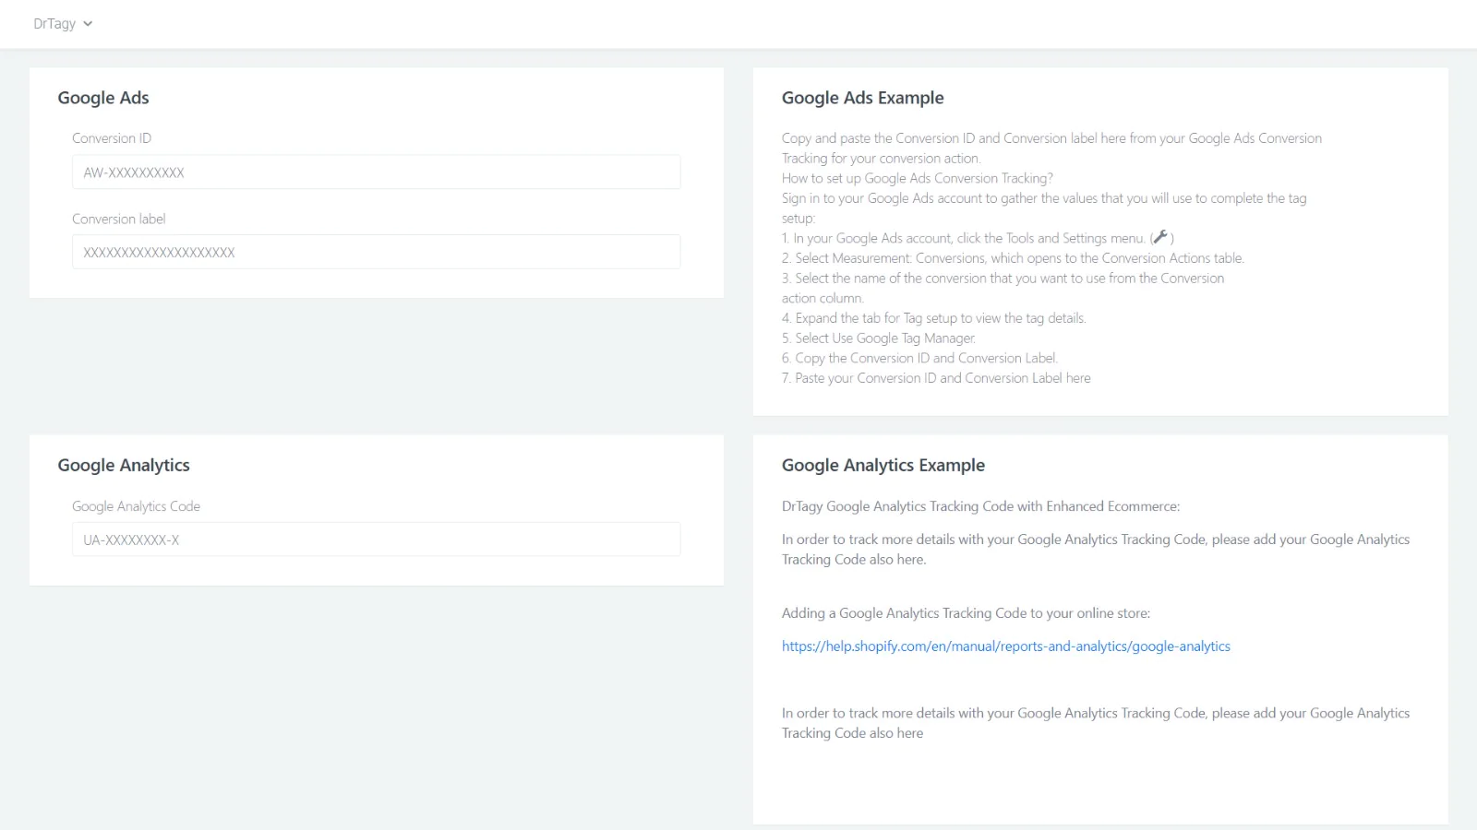Click step 4 'Expand the tab for Tag setup'
This screenshot has width=1477, height=830.
[933, 318]
